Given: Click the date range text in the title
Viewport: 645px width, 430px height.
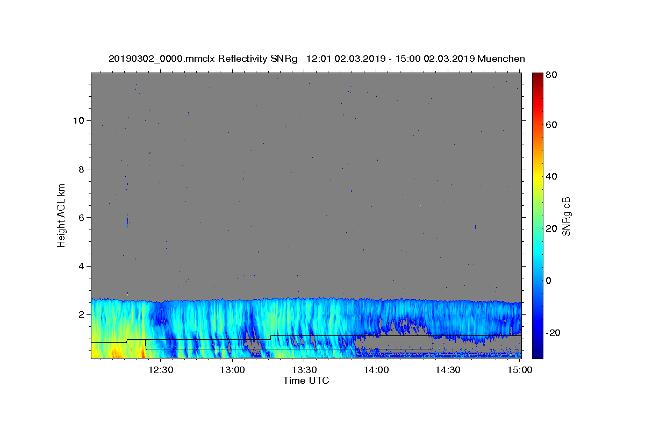Looking at the screenshot, I should pos(390,59).
